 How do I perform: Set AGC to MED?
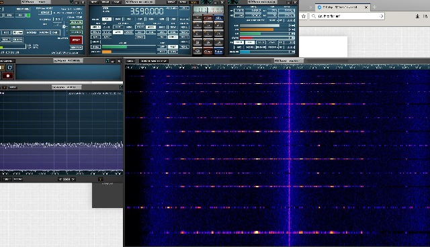click(x=162, y=52)
